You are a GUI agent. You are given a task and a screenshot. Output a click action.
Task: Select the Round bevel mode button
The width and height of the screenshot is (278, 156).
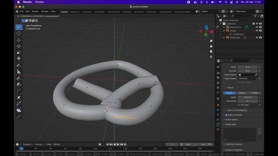[229, 93]
